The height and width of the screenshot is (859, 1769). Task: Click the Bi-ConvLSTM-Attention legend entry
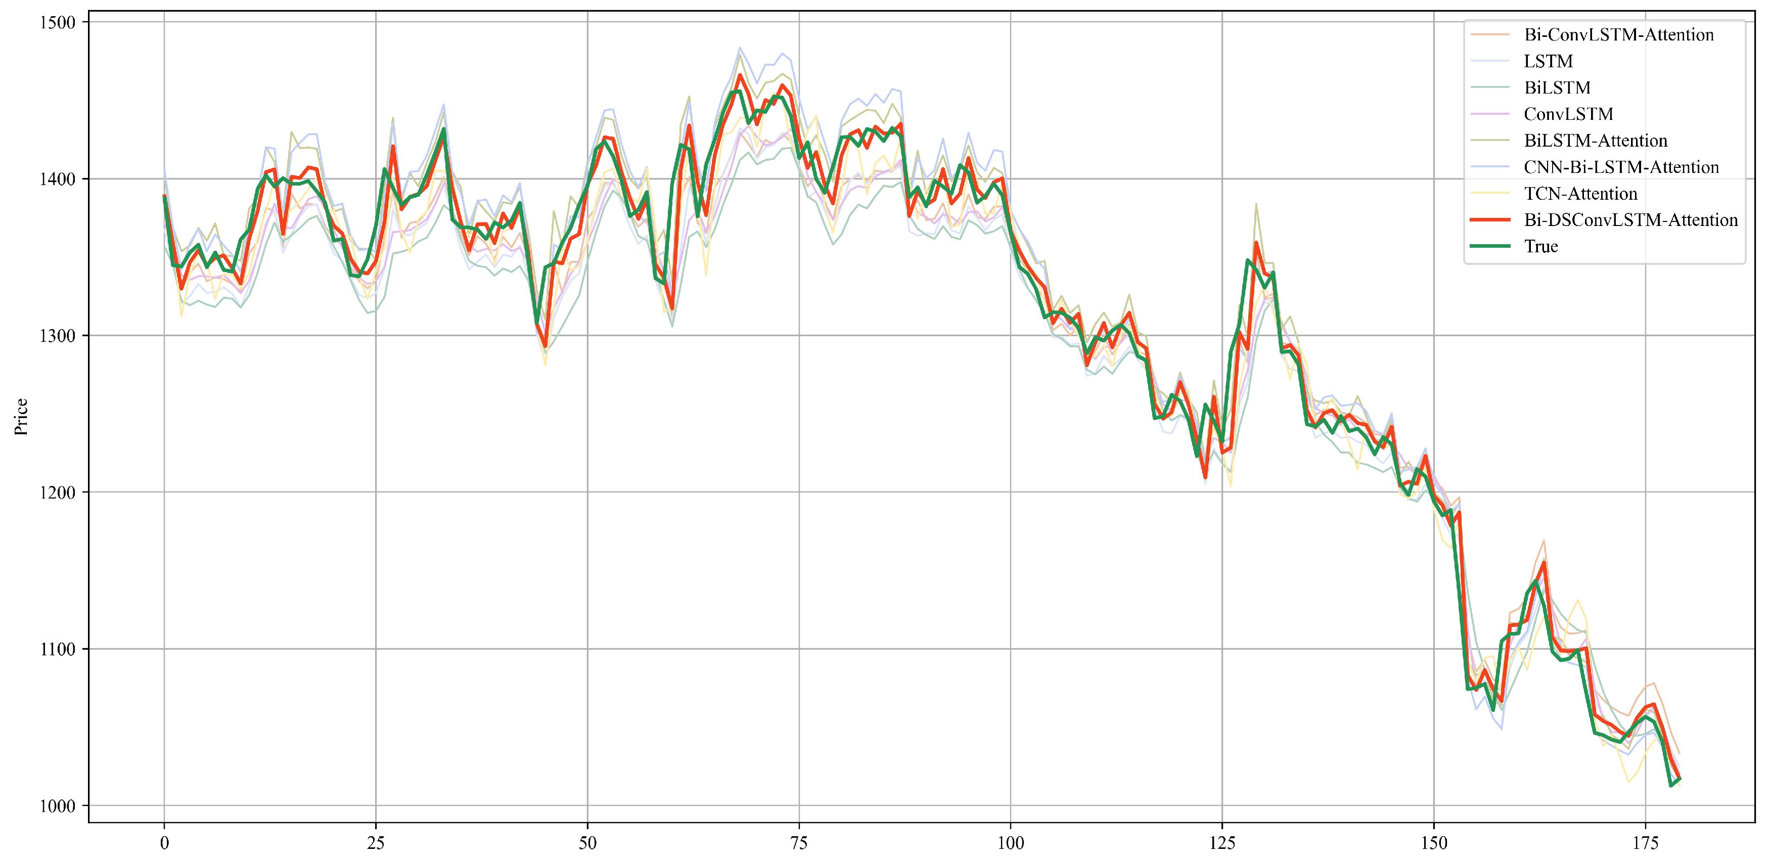point(1619,35)
